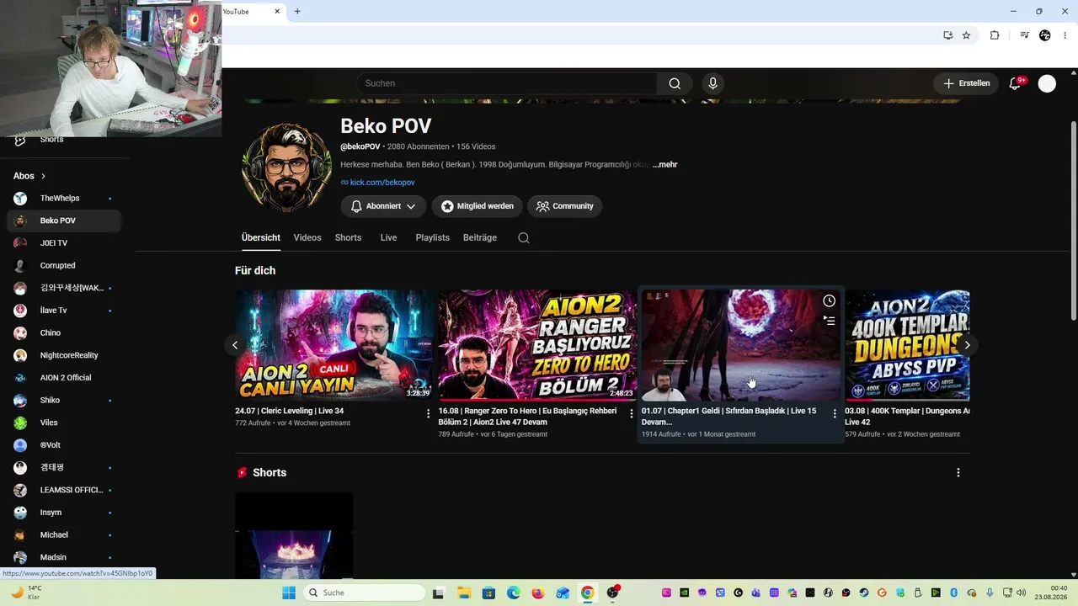Switch to the Videos tab

pyautogui.click(x=307, y=238)
